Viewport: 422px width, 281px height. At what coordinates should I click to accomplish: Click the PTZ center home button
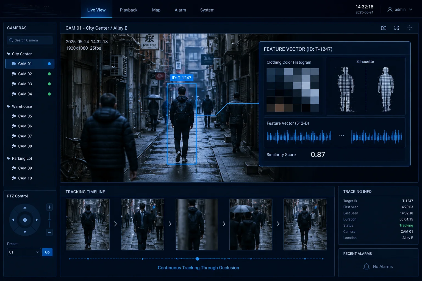(25, 220)
